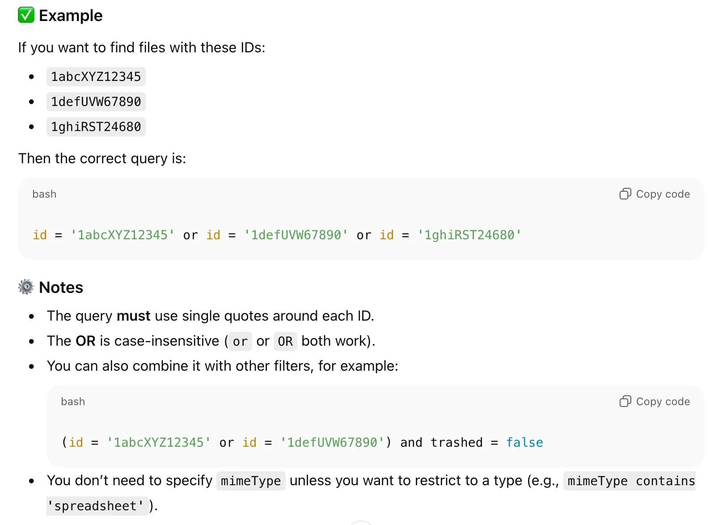Click the uppercase 'OR' inline code chip

[x=285, y=341]
